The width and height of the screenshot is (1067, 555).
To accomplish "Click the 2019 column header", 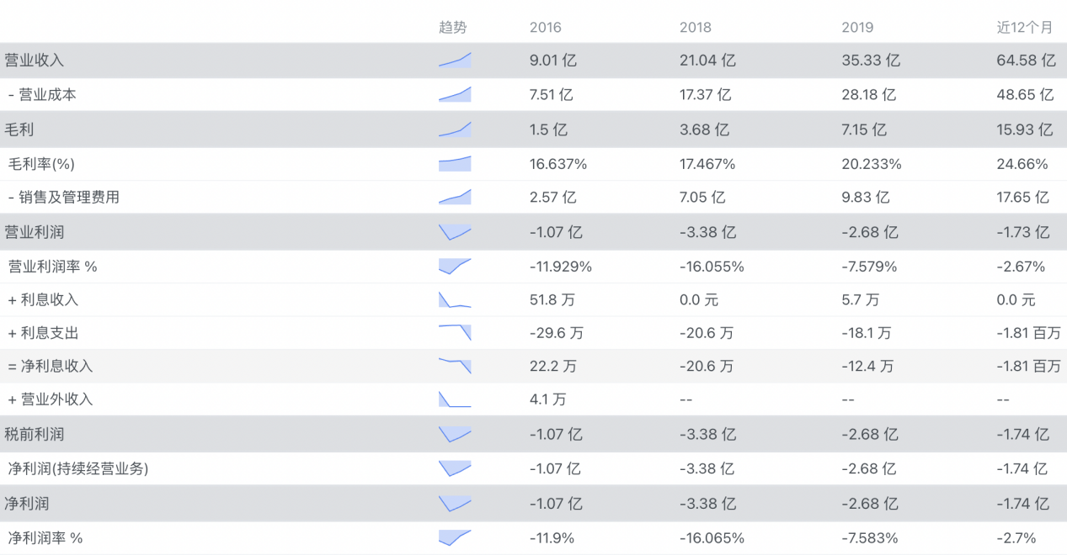I will (x=857, y=28).
